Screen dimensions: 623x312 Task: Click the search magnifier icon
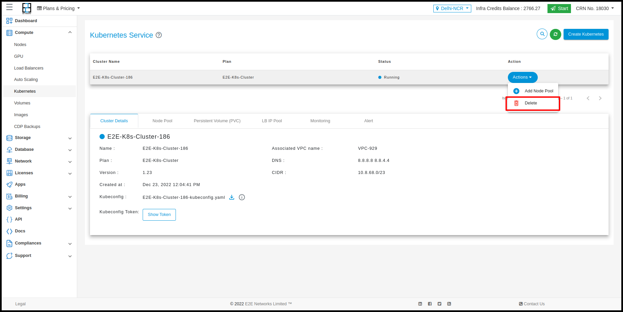542,34
